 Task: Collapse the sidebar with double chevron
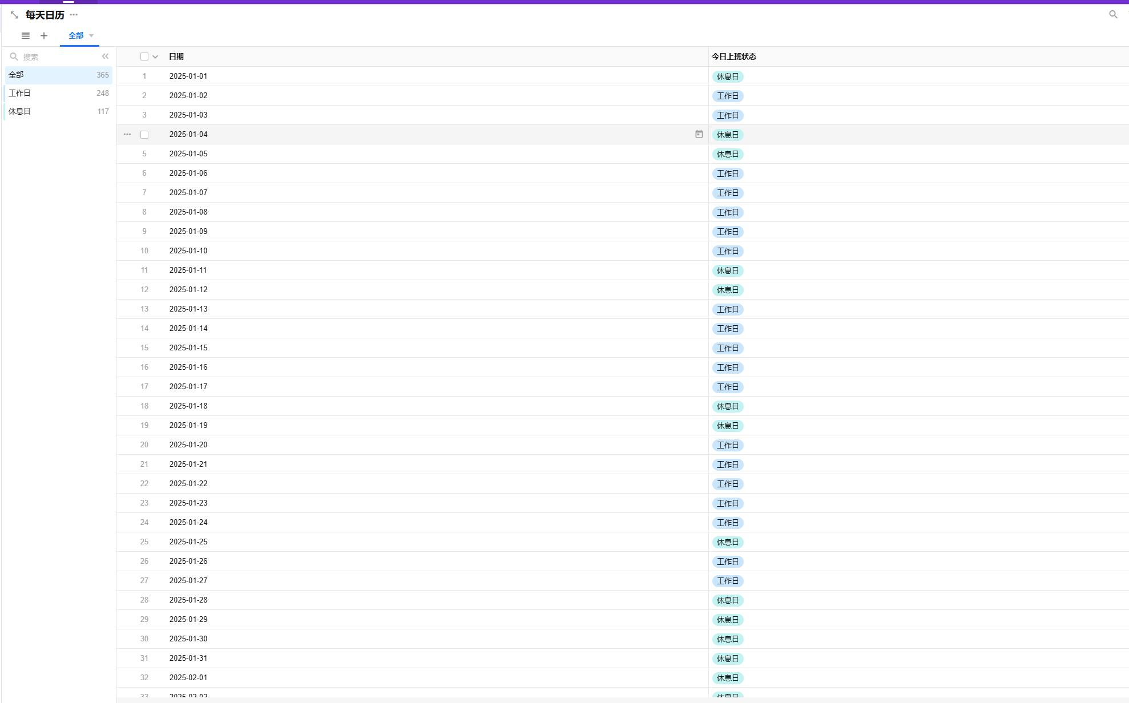point(105,56)
